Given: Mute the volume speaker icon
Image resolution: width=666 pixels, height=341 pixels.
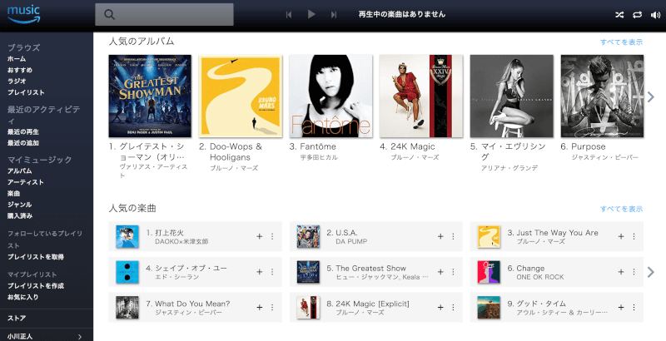Looking at the screenshot, I should pyautogui.click(x=655, y=15).
